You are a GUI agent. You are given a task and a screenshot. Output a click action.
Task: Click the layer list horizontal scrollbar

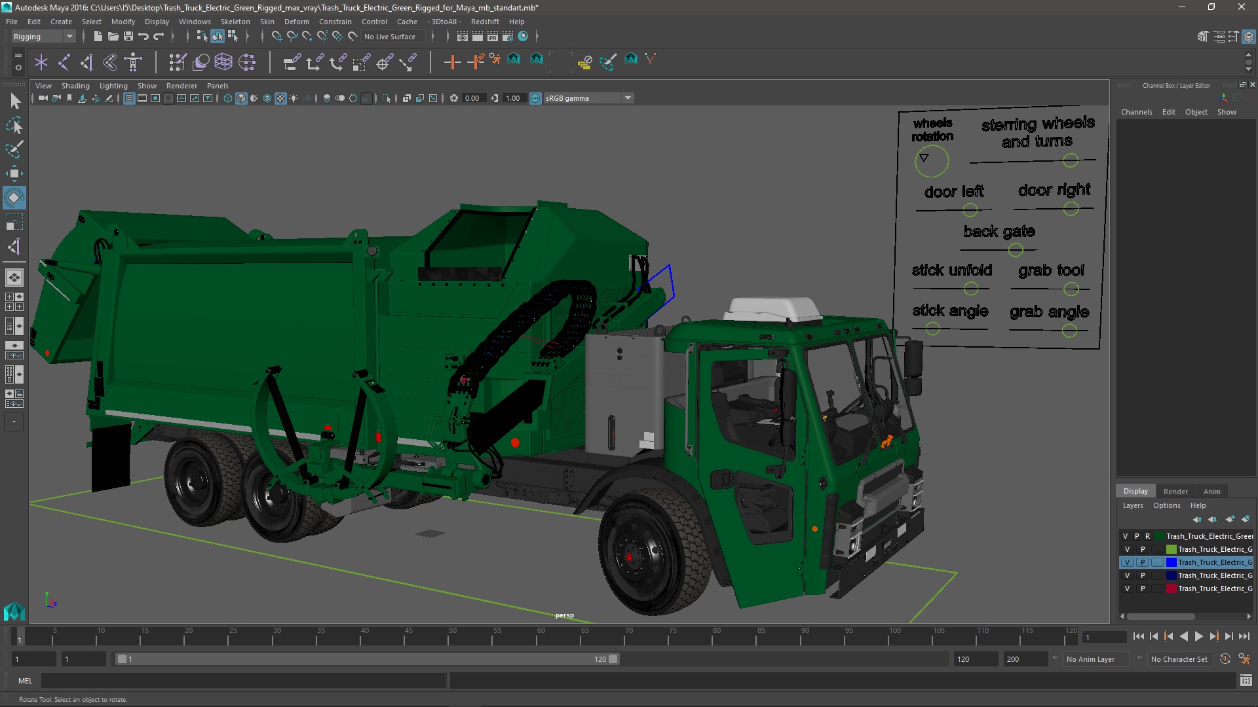point(1160,616)
